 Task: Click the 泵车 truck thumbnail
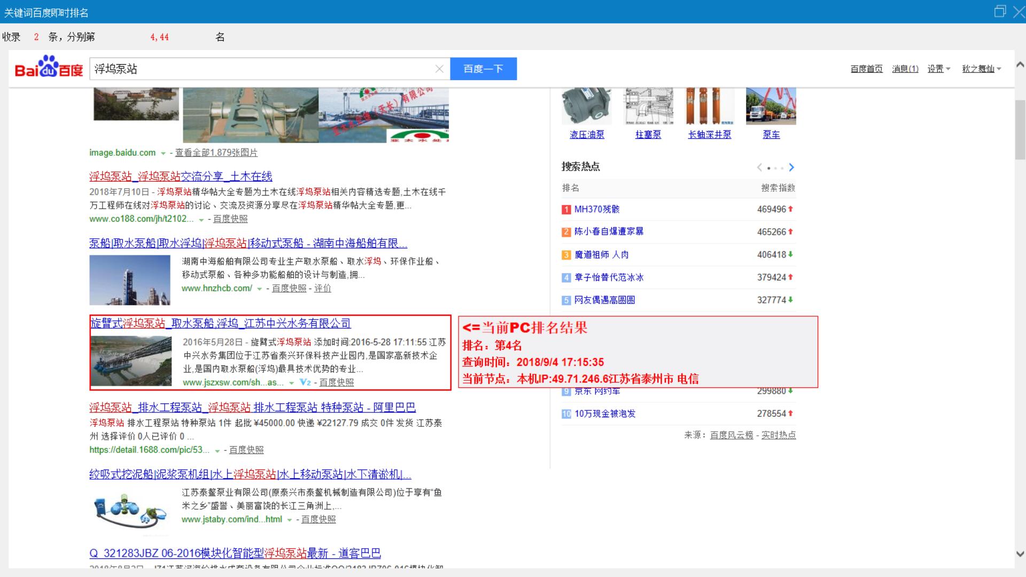[x=771, y=106]
